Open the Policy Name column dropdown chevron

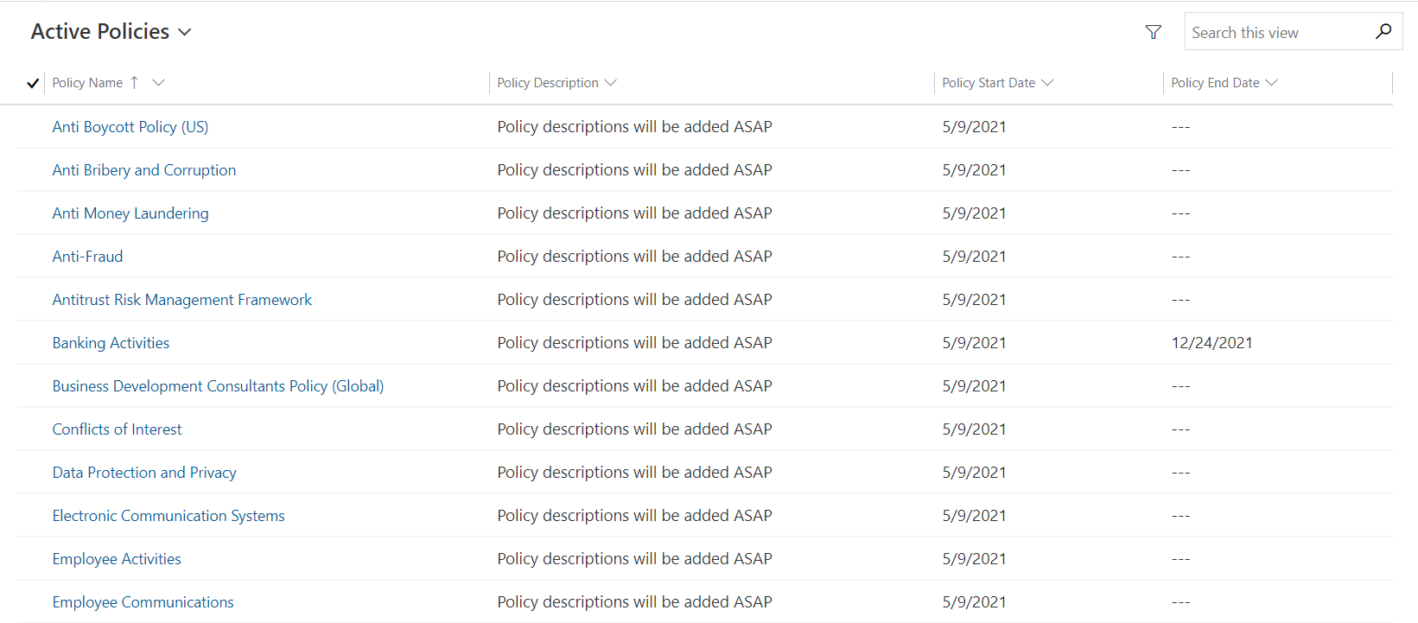click(158, 82)
